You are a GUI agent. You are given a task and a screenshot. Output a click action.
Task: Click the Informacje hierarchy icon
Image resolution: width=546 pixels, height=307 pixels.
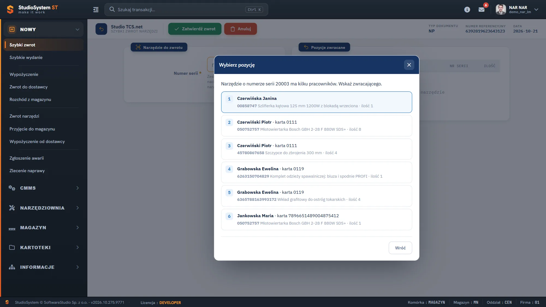(x=12, y=267)
